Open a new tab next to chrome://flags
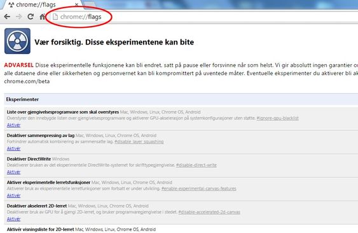 [x=90, y=4]
